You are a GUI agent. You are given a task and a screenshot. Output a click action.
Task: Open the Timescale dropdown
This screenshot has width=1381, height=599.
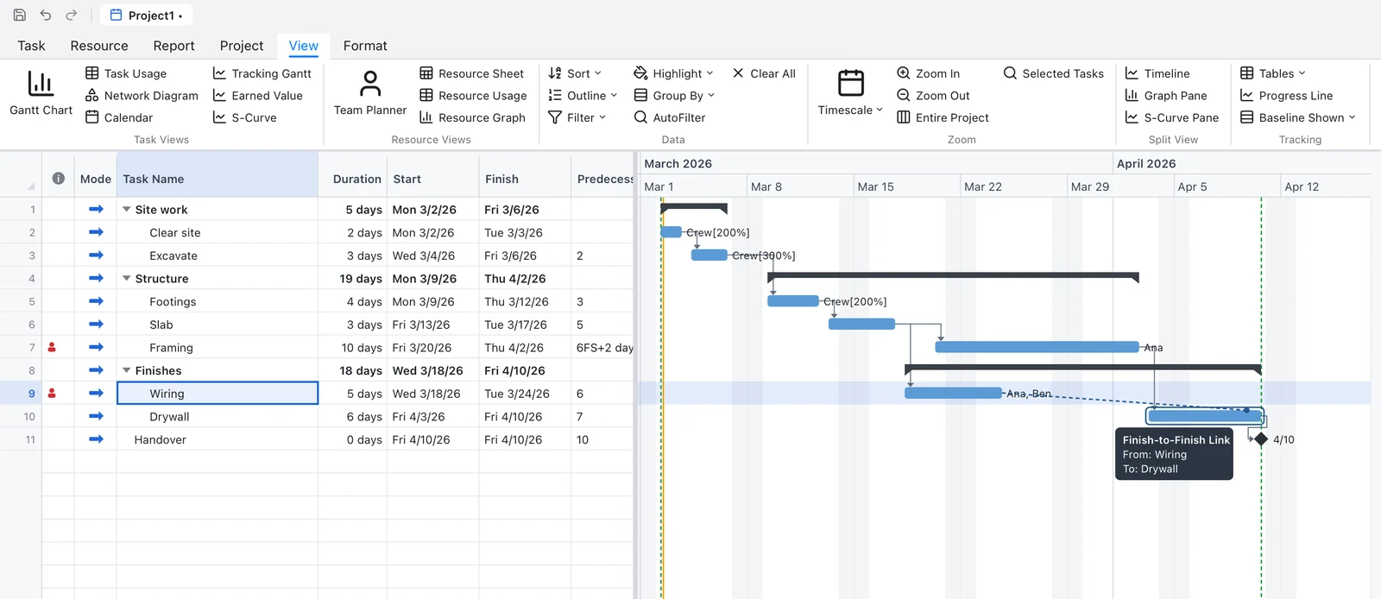850,93
